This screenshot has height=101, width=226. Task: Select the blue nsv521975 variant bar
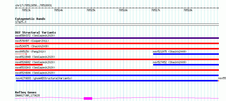coord(186,54)
